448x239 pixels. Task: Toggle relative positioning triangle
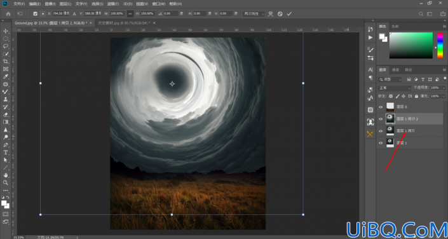[74, 14]
